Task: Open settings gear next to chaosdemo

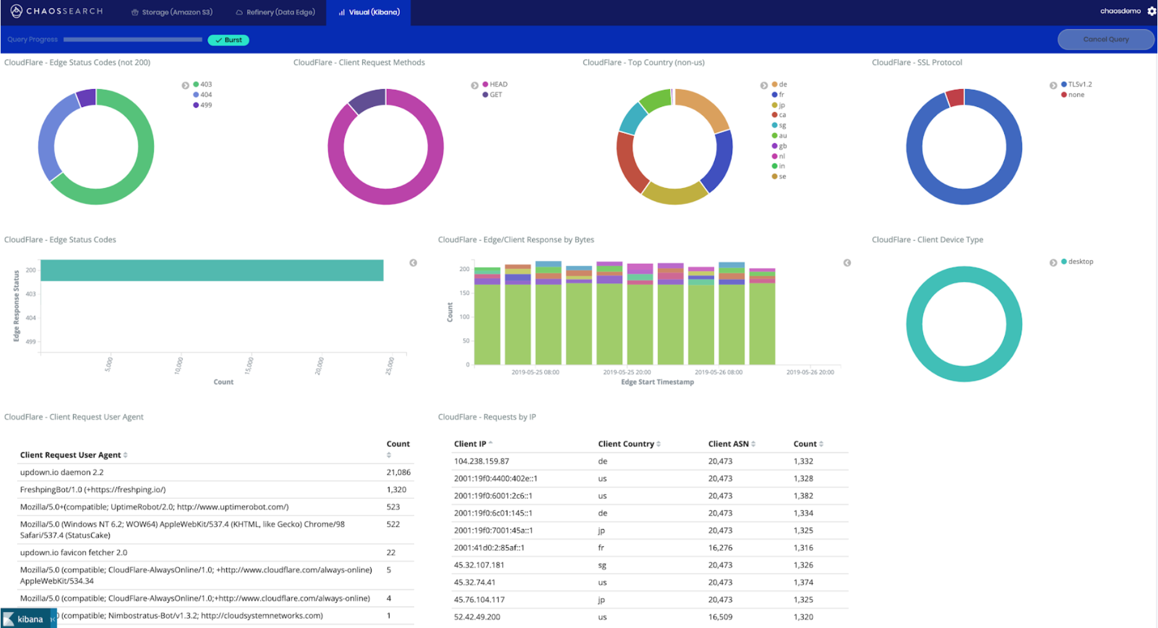Action: tap(1152, 11)
